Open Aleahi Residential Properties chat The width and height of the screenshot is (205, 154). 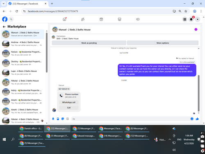[x=23, y=101]
